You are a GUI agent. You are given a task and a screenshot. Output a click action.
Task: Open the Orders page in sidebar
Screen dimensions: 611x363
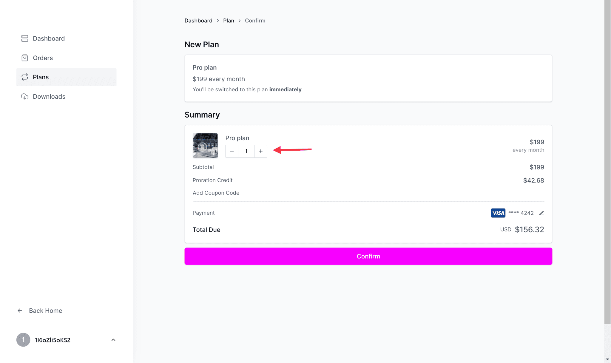(43, 58)
